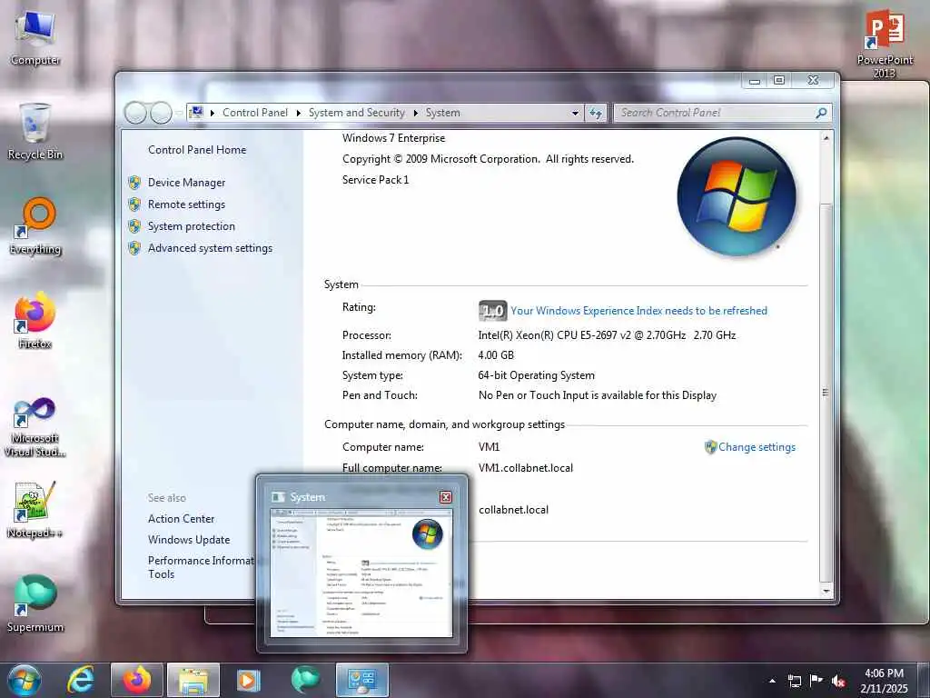Screen dimensions: 930x698
Task: Show hidden tray icons arrow
Action: pyautogui.click(x=772, y=681)
